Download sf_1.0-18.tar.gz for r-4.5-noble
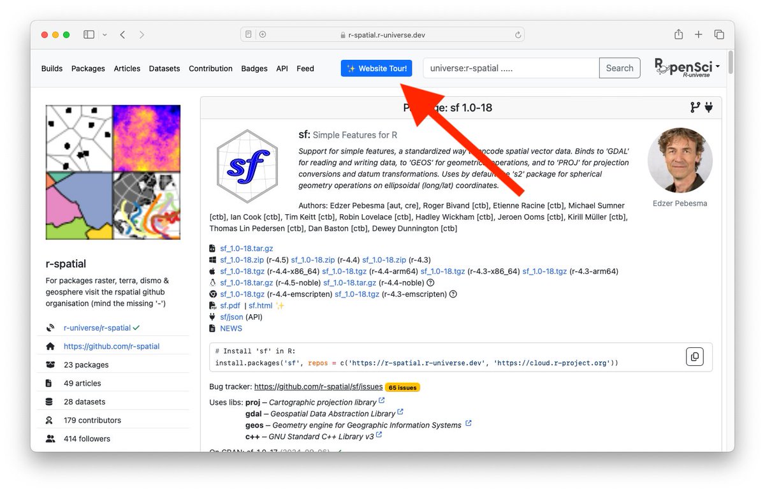This screenshot has width=765, height=492. (247, 283)
